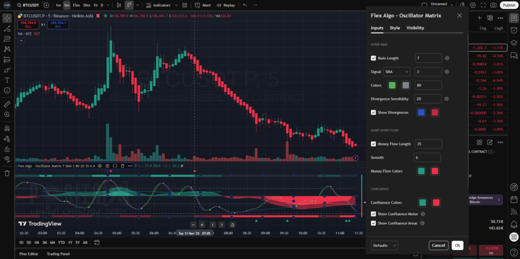The width and height of the screenshot is (520, 259).
Task: Click the Ok button
Action: (458, 245)
